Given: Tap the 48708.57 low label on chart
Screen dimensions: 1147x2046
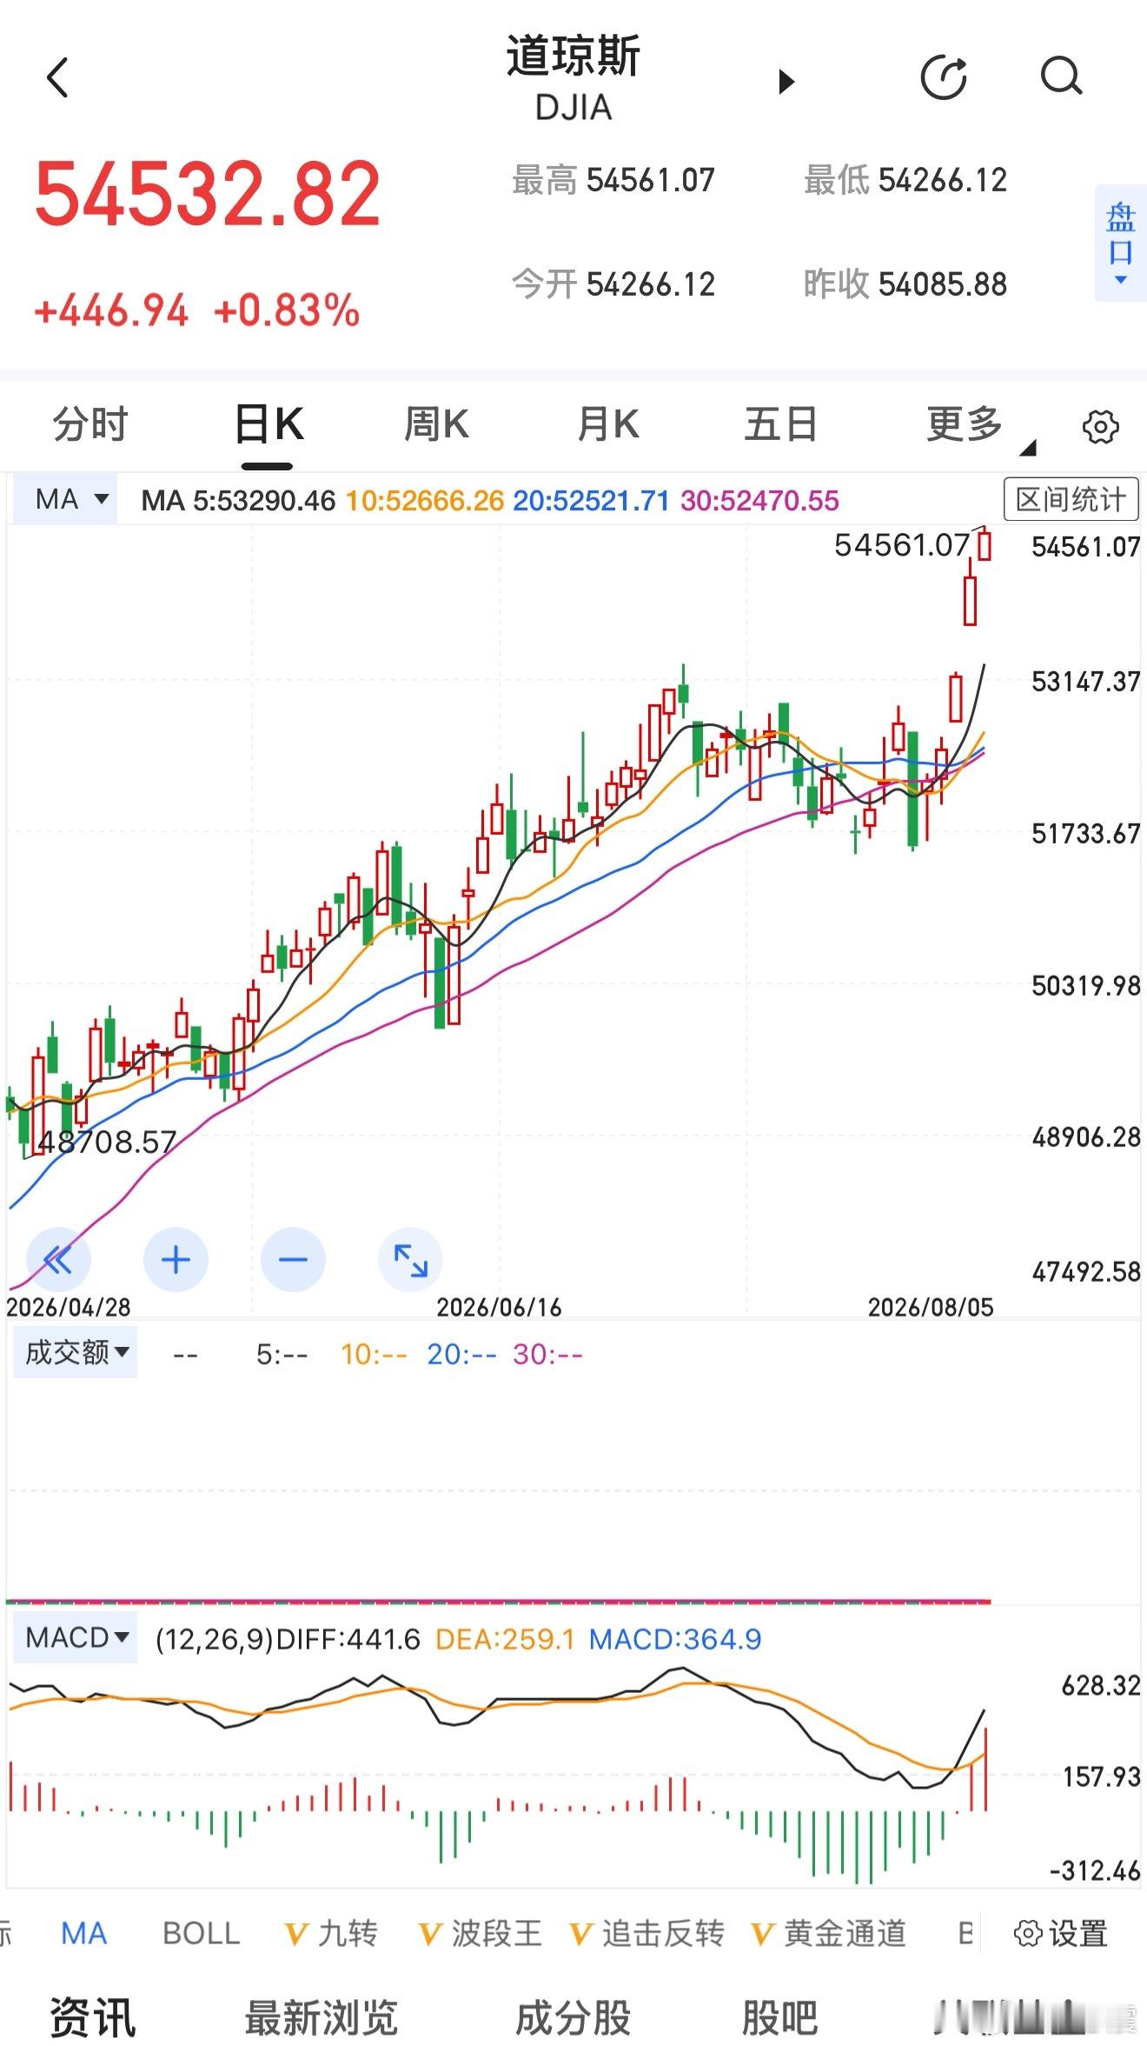Looking at the screenshot, I should (107, 1142).
